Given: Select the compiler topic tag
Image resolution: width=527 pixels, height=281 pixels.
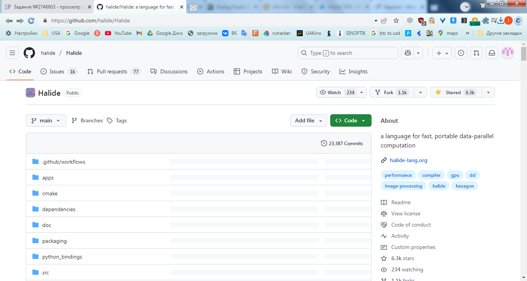Looking at the screenshot, I should tap(431, 175).
